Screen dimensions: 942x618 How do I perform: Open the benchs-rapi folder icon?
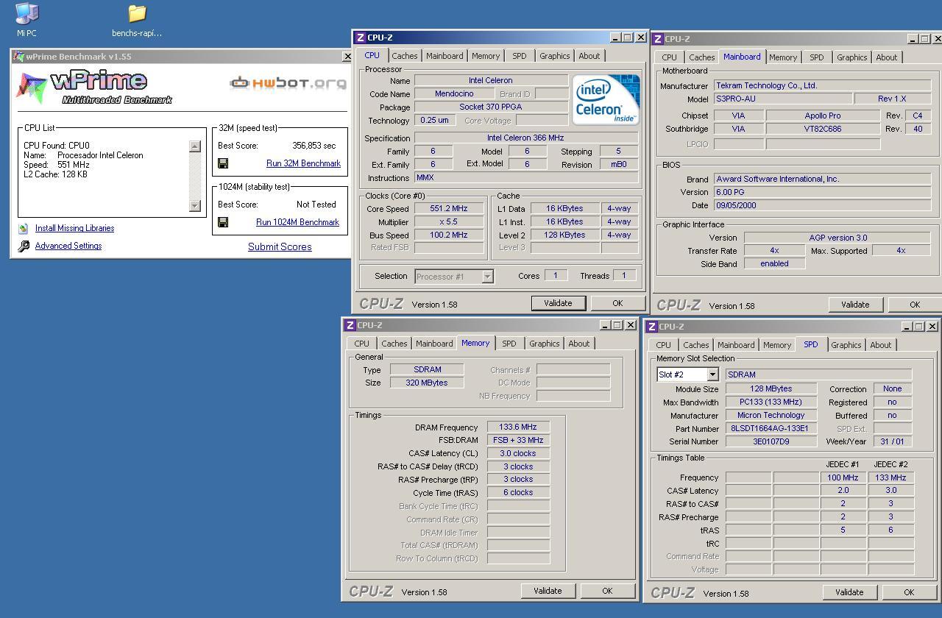click(x=137, y=14)
